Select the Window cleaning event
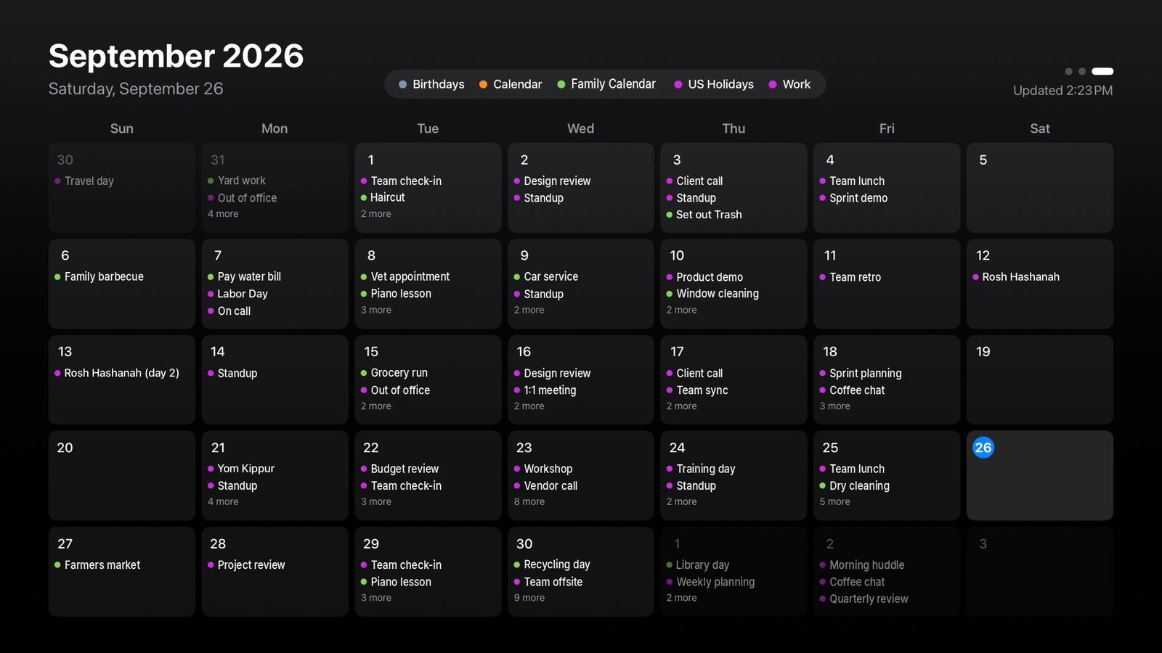The height and width of the screenshot is (653, 1162). tap(712, 294)
